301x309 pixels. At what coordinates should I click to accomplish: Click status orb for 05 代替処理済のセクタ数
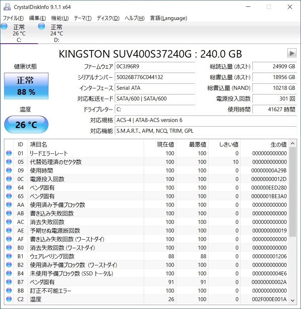pyautogui.click(x=9, y=162)
